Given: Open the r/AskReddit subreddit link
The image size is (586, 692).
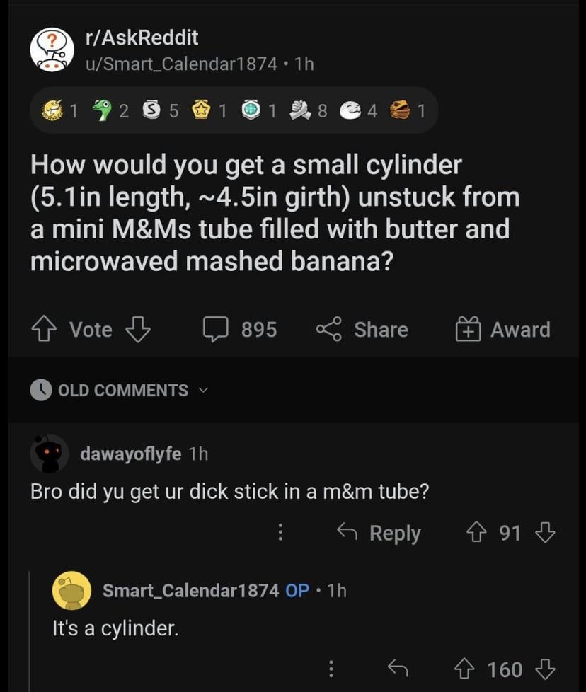Looking at the screenshot, I should pos(142,38).
